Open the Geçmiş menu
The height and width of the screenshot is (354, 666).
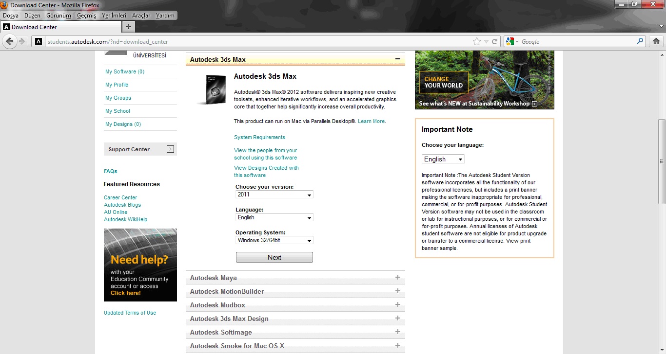(x=86, y=16)
